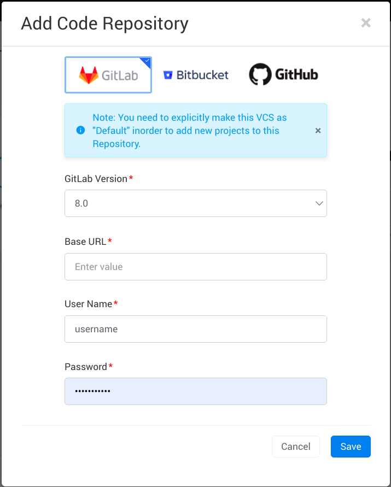Viewport: 391px width, 487px height.
Task: Save the code repository settings
Action: pyautogui.click(x=351, y=447)
